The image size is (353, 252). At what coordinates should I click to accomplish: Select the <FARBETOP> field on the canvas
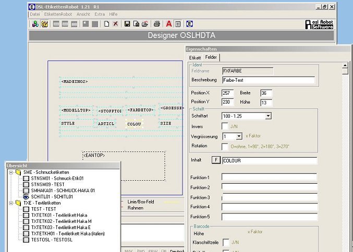(140, 110)
